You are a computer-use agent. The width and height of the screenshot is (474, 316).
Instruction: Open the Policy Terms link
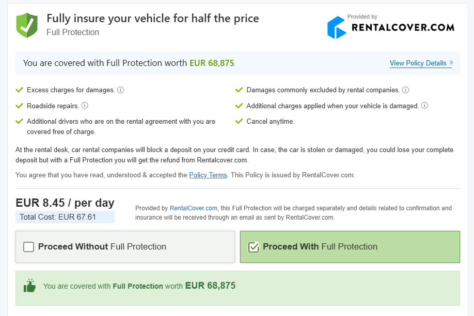pyautogui.click(x=208, y=175)
